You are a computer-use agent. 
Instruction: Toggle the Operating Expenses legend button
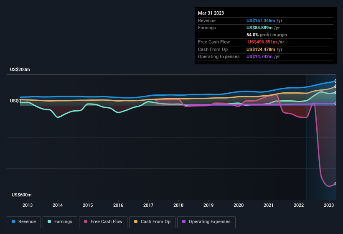[206, 222]
